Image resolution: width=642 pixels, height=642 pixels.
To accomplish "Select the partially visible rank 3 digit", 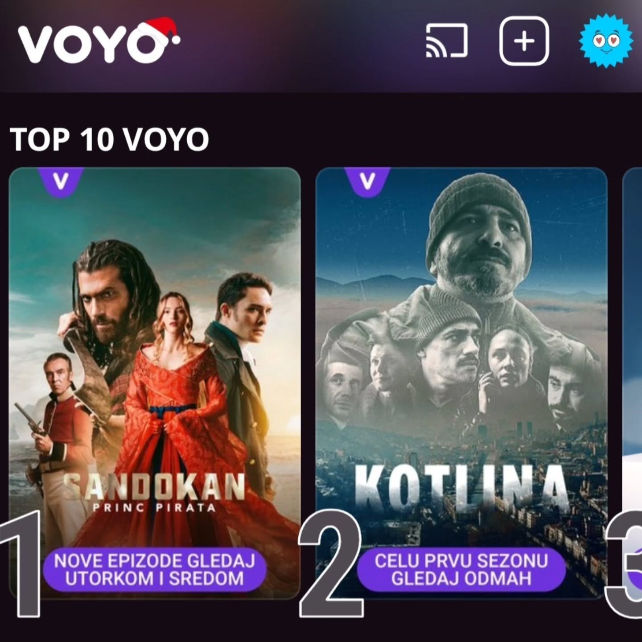I will (x=623, y=564).
